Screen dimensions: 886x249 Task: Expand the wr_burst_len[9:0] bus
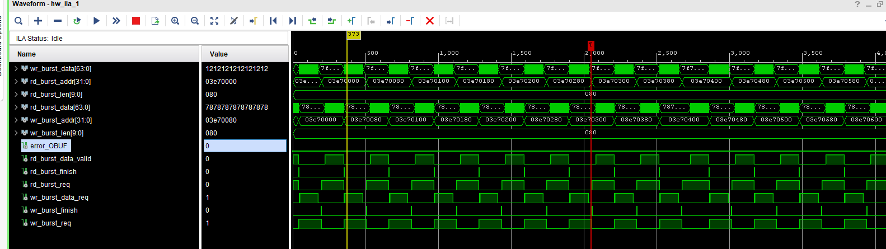pos(16,133)
